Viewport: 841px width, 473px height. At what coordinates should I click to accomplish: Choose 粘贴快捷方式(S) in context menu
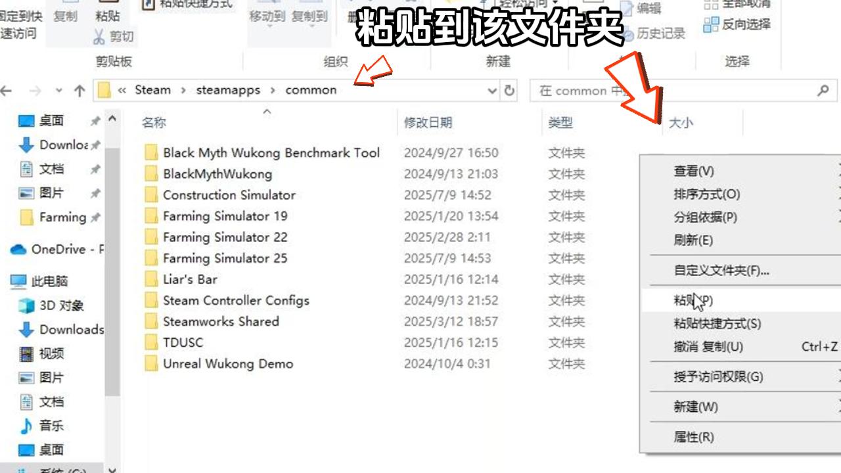740,323
